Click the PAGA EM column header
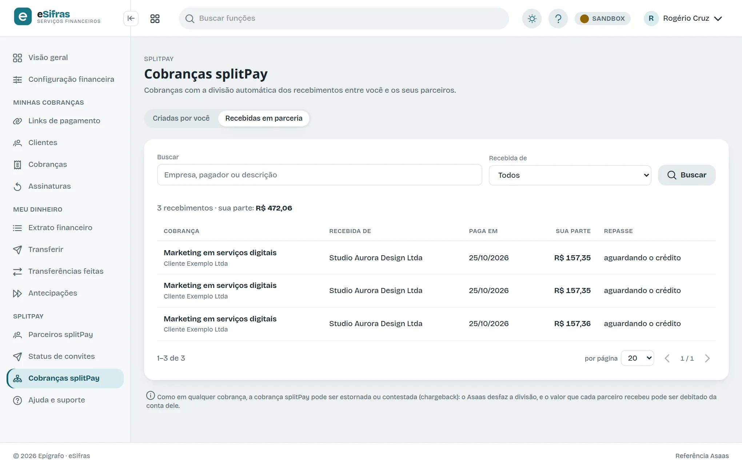 [483, 231]
